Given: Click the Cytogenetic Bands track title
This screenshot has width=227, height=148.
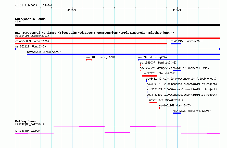Looking at the screenshot, I should point(30,19).
